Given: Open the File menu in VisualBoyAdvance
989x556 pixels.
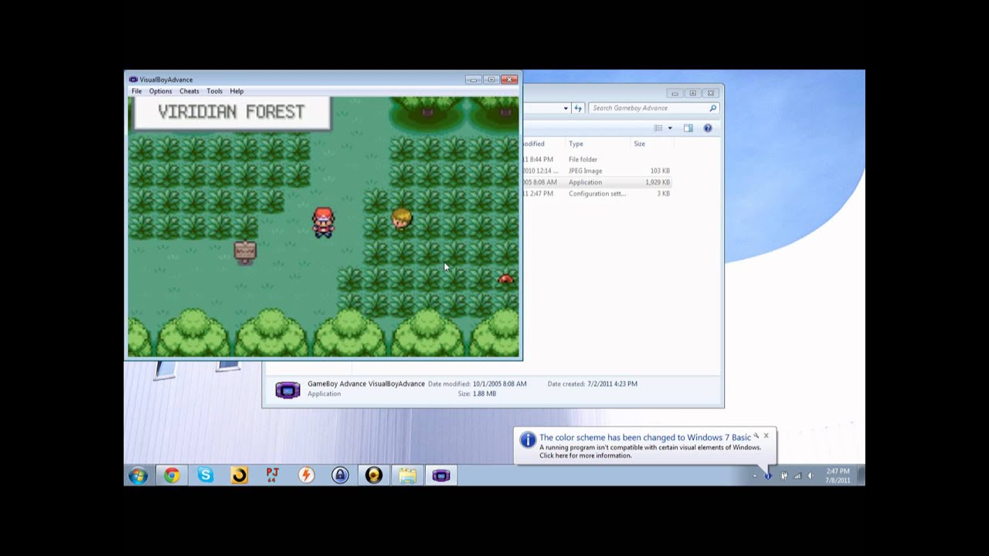Looking at the screenshot, I should tap(136, 91).
